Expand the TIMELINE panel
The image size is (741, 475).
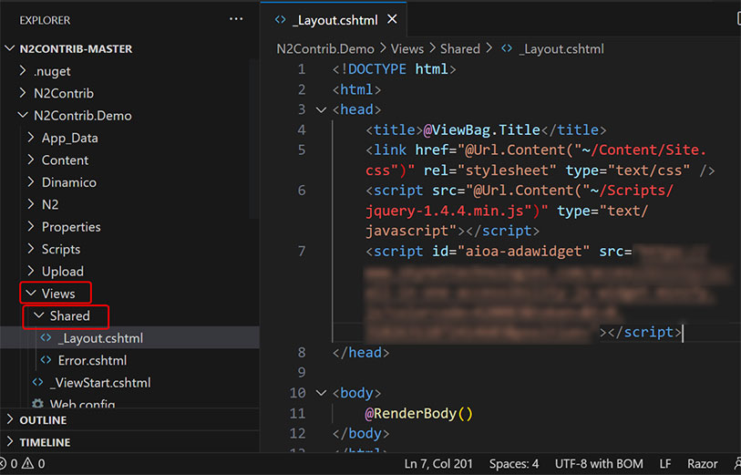(44, 442)
